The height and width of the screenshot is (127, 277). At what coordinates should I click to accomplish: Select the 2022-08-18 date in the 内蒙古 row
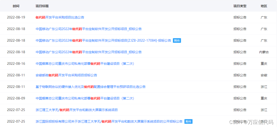[x=16, y=52]
